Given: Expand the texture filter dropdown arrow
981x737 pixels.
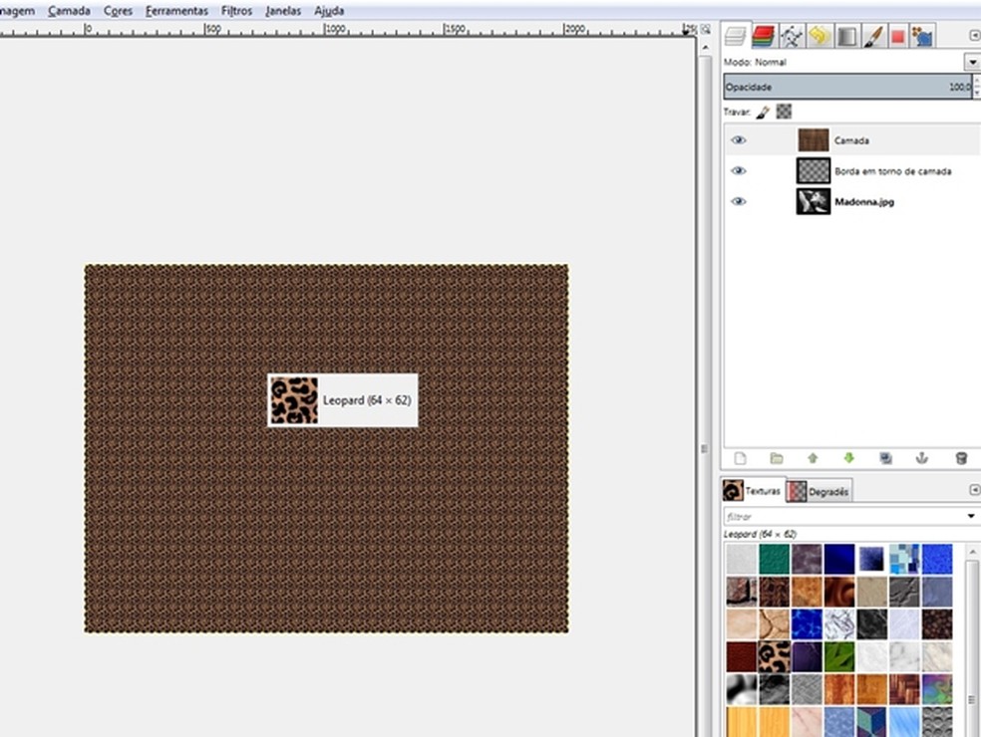Looking at the screenshot, I should coord(971,517).
